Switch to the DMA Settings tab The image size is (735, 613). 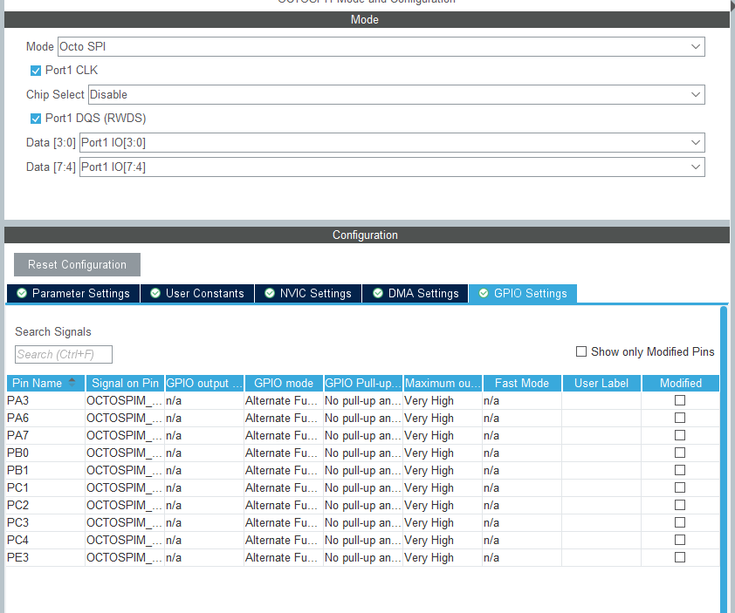pyautogui.click(x=415, y=294)
